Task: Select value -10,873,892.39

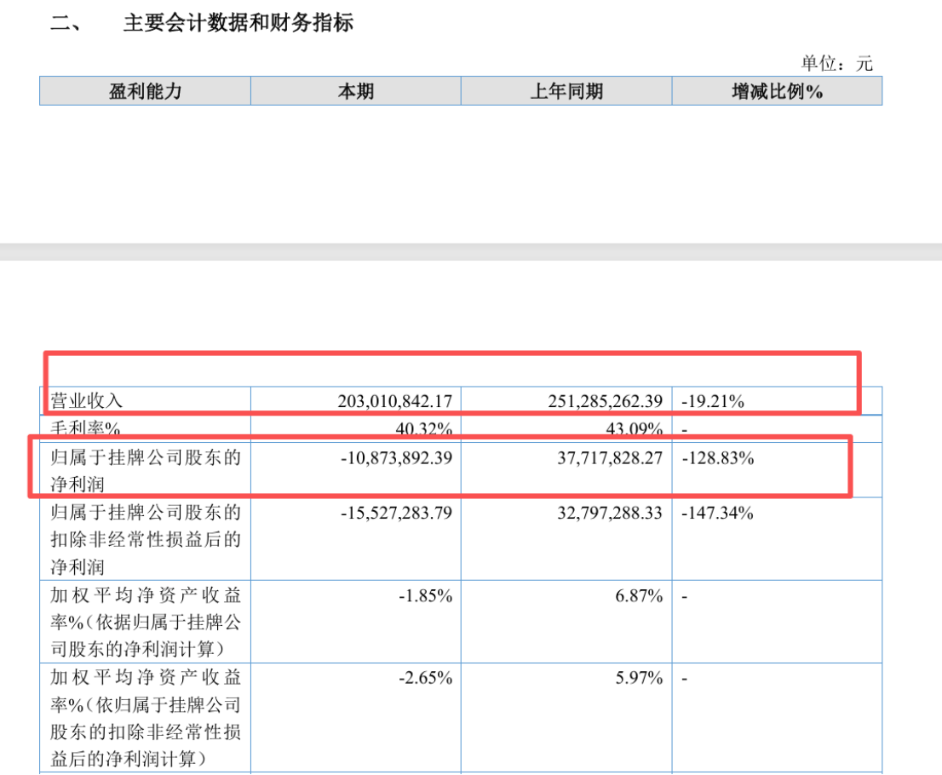Action: [397, 458]
